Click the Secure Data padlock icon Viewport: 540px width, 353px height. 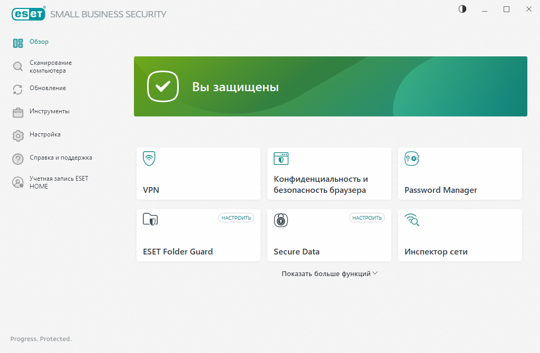(281, 220)
